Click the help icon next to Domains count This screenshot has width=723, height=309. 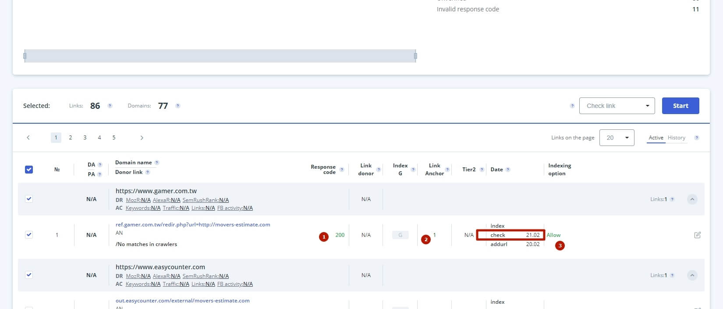click(x=177, y=106)
